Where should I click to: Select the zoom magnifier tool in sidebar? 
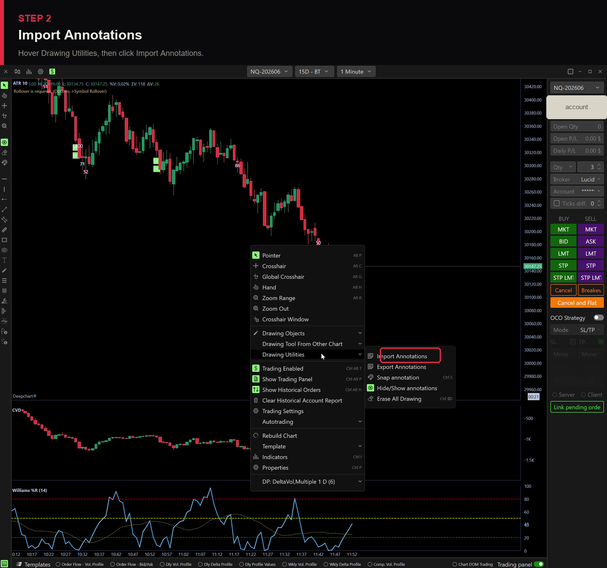coord(4,126)
